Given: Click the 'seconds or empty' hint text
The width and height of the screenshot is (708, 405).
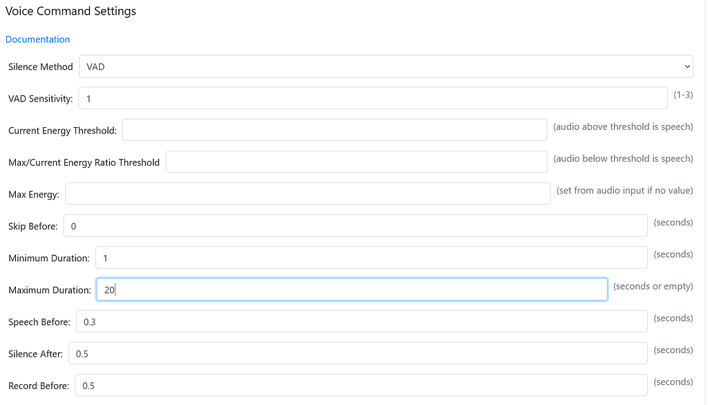Looking at the screenshot, I should (x=653, y=286).
